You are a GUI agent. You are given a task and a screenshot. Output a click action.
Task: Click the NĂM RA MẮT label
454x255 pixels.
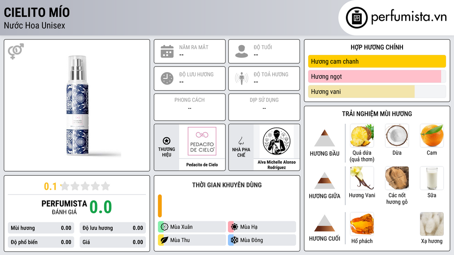coord(194,47)
